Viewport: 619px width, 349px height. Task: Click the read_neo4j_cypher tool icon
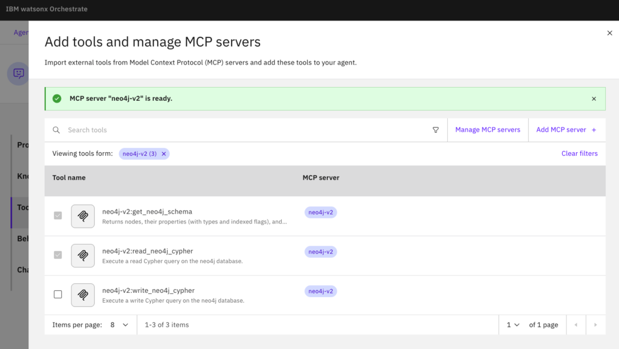tap(83, 255)
